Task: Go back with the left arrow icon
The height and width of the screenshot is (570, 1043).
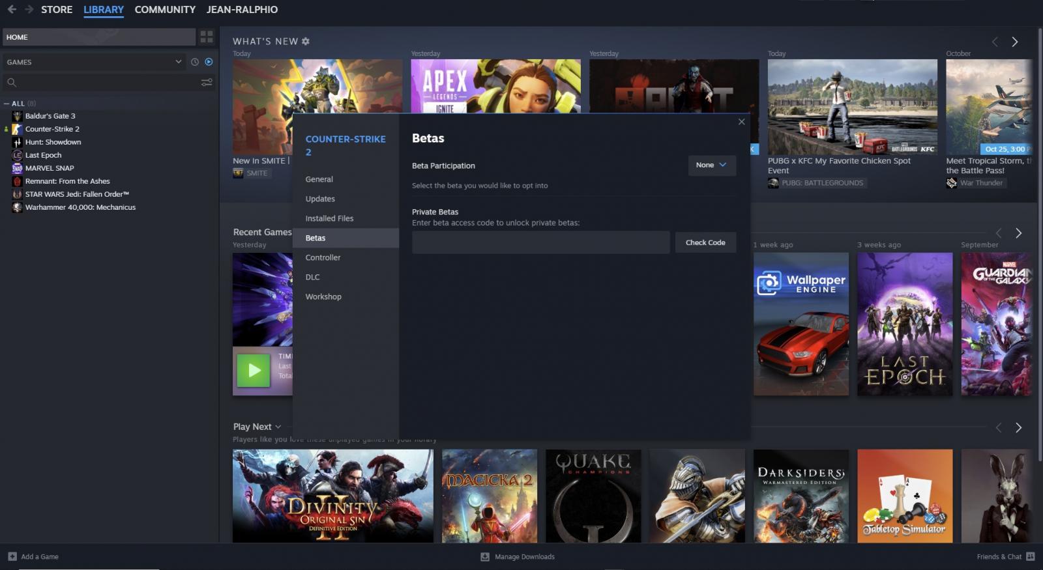Action: (12, 9)
